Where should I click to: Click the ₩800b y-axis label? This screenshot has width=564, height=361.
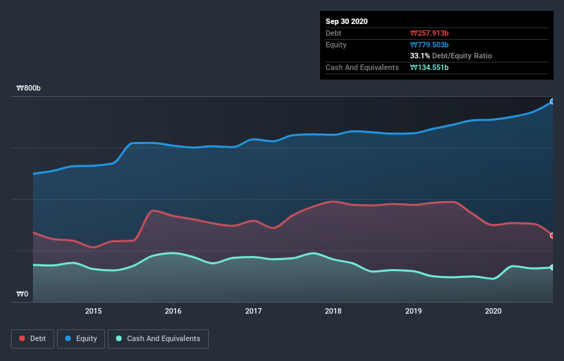click(x=28, y=88)
